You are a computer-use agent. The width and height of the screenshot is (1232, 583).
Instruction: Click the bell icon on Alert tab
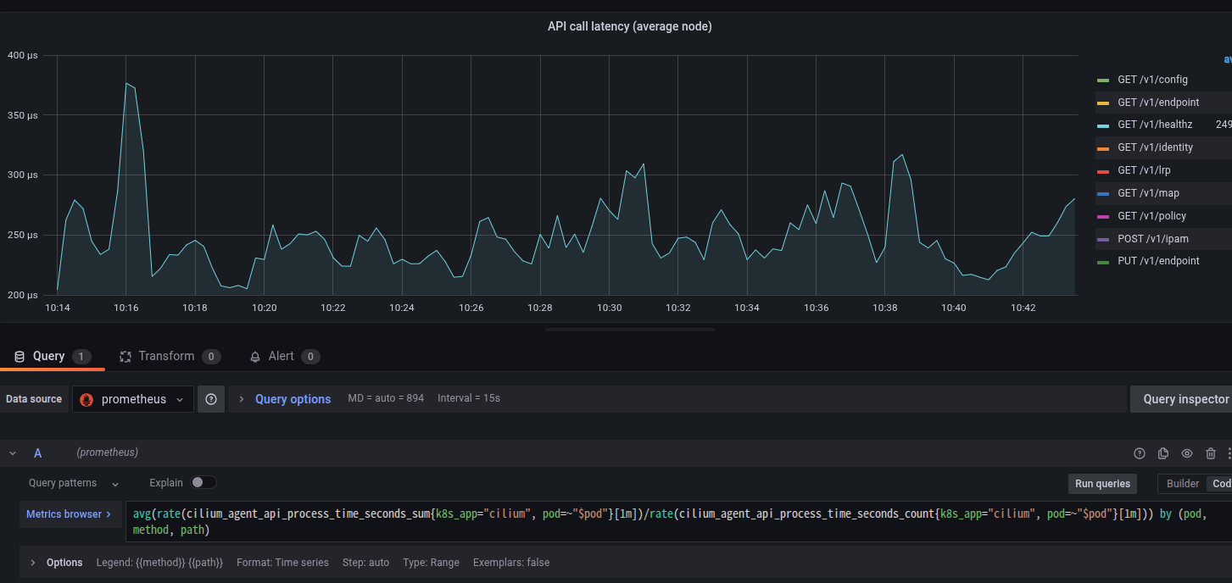(255, 357)
